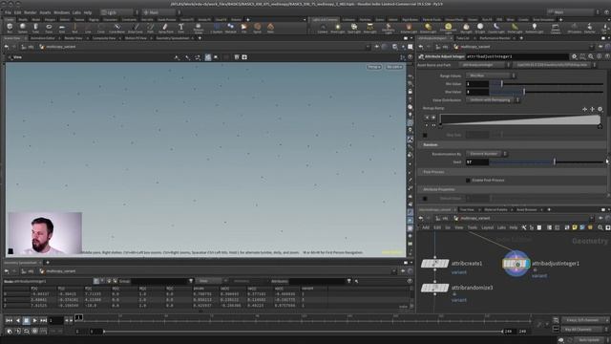Screen dimensions: 611x344
Task: Click Key All Channels button
Action: pyautogui.click(x=580, y=330)
